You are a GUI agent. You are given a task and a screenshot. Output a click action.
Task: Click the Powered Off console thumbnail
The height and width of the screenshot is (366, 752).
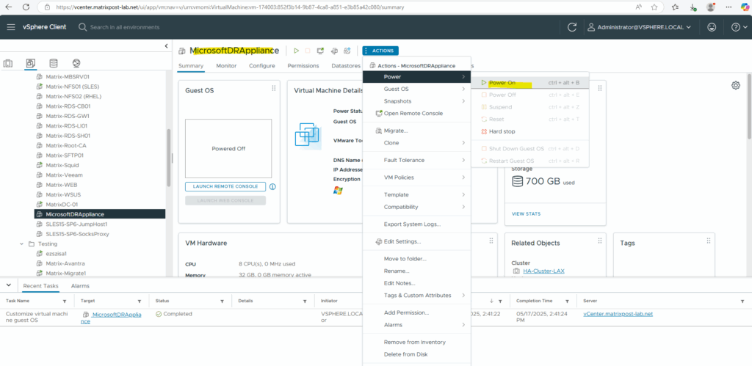(228, 148)
